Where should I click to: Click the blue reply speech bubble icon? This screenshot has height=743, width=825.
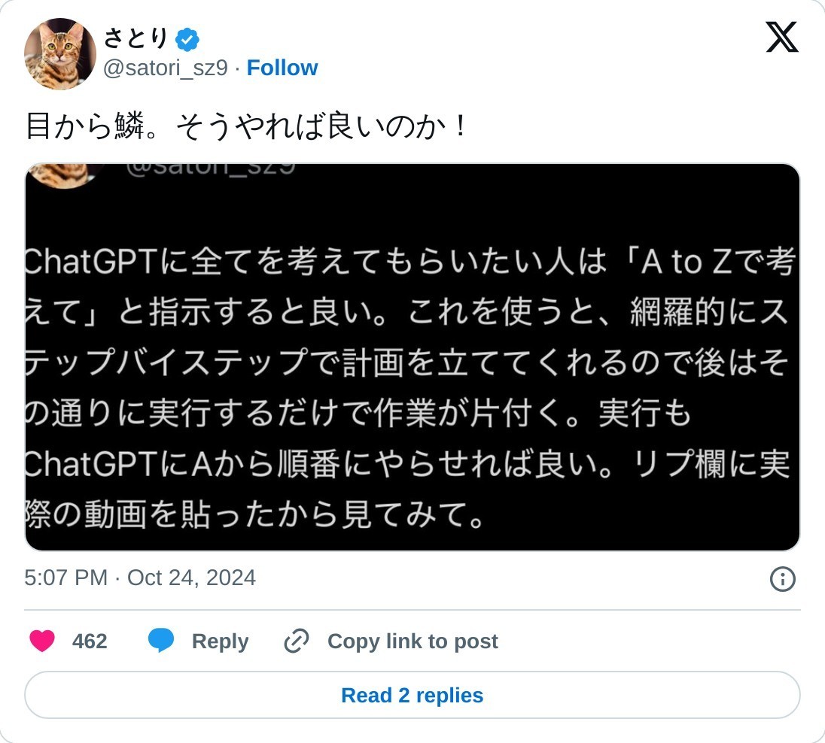pos(161,641)
